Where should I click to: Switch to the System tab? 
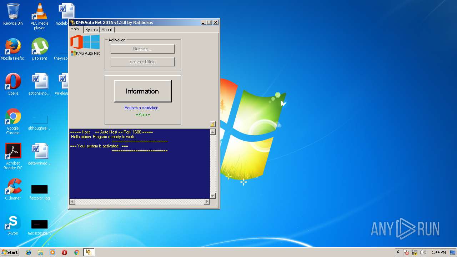point(91,30)
